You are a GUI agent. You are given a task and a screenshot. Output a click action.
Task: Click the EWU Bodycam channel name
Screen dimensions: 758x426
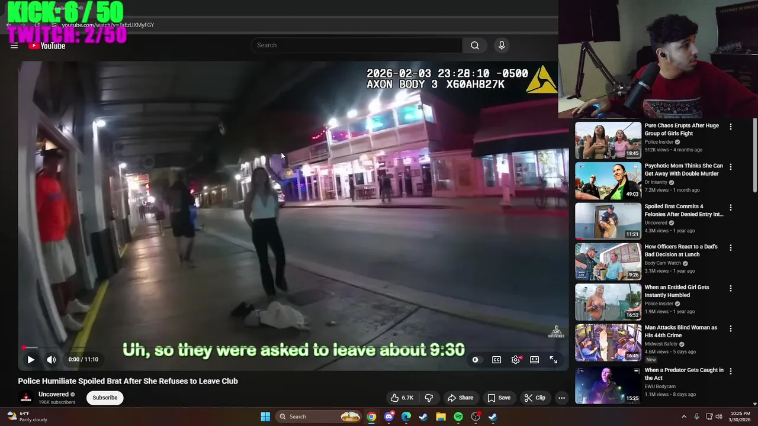click(x=660, y=386)
